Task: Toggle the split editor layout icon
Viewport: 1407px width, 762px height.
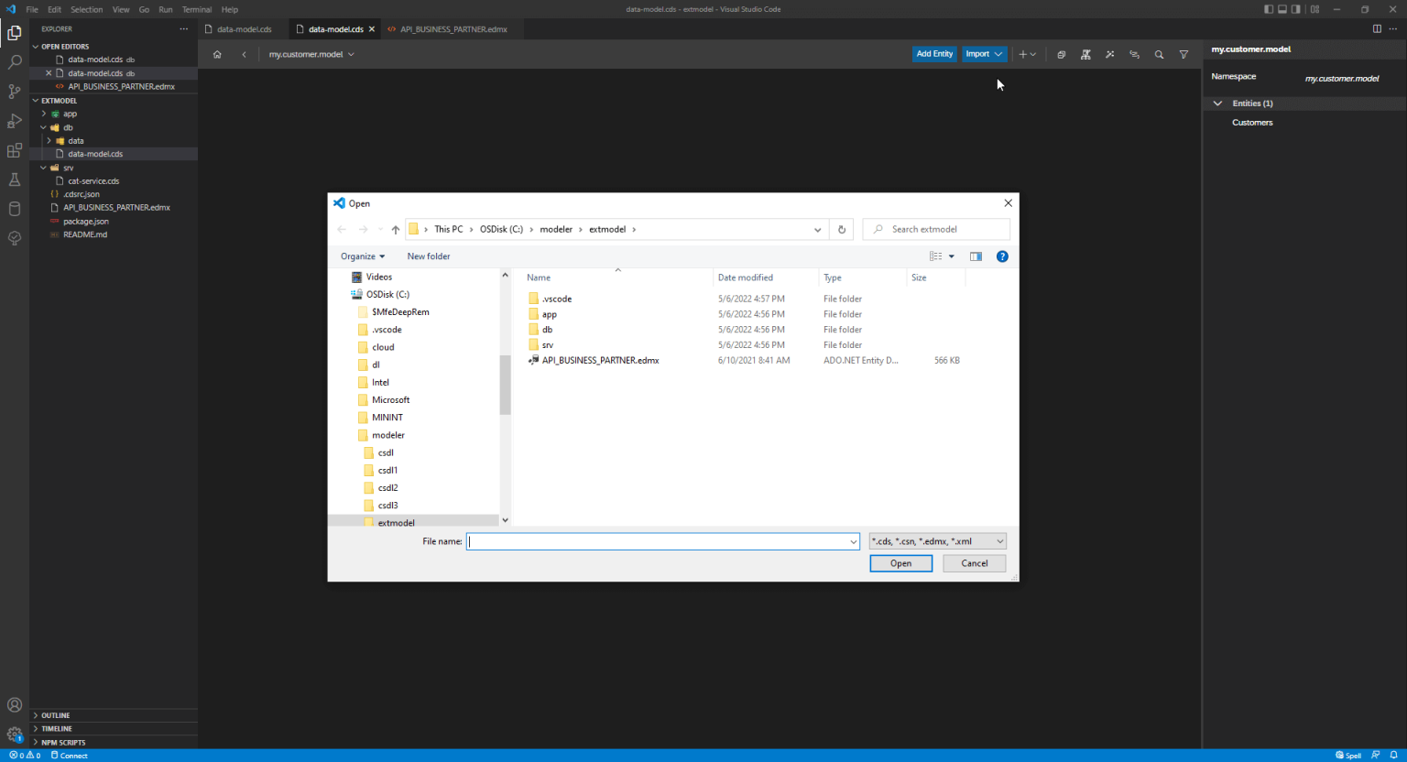Action: pos(1376,28)
